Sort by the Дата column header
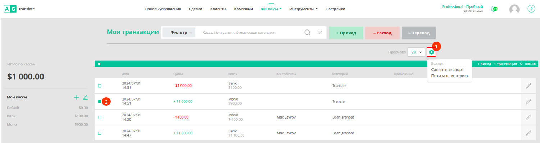Image resolution: width=540 pixels, height=143 pixels. click(125, 74)
